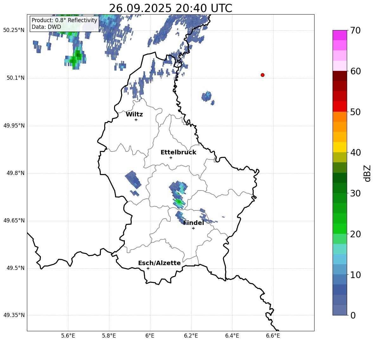Click the dark maroon colorbar segment below 60
The image size is (375, 342).
tap(340, 76)
